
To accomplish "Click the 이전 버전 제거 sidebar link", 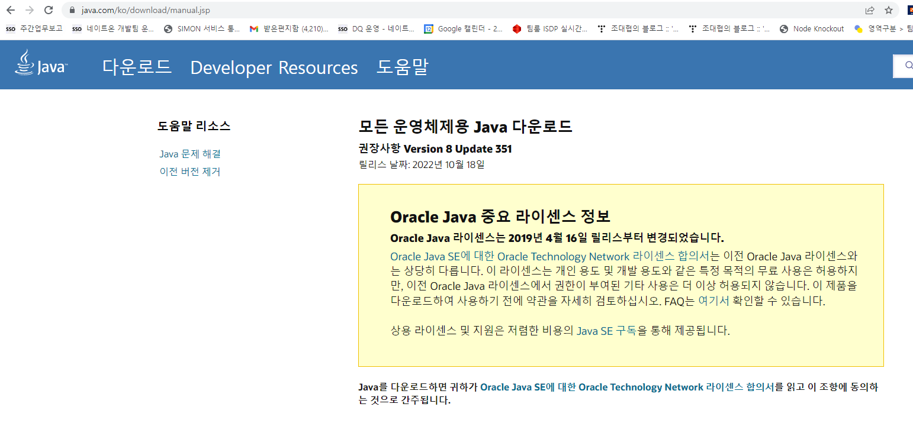I will pos(190,172).
